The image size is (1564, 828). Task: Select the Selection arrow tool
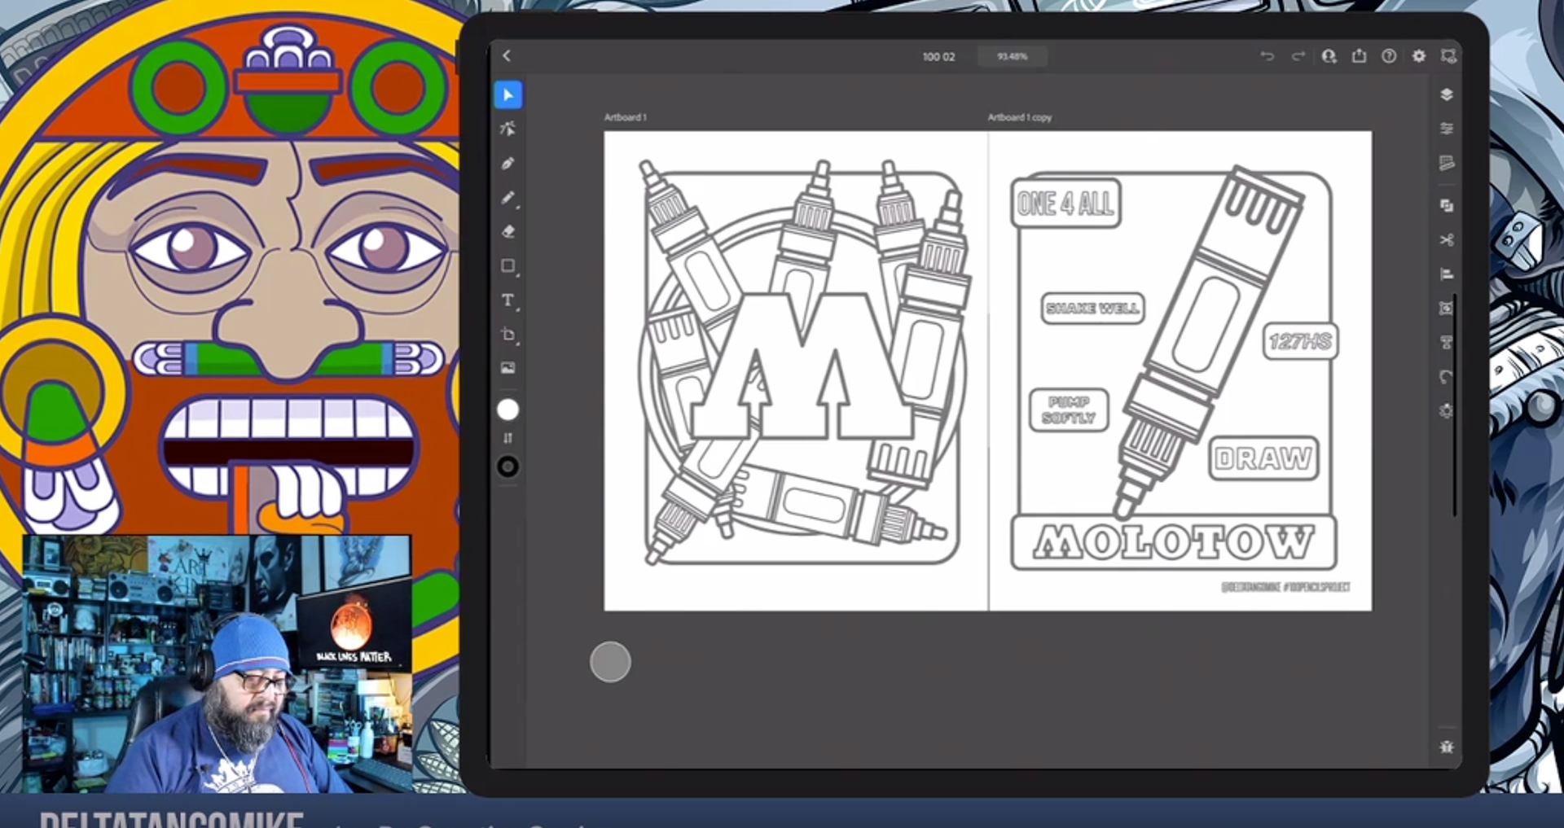(x=507, y=95)
